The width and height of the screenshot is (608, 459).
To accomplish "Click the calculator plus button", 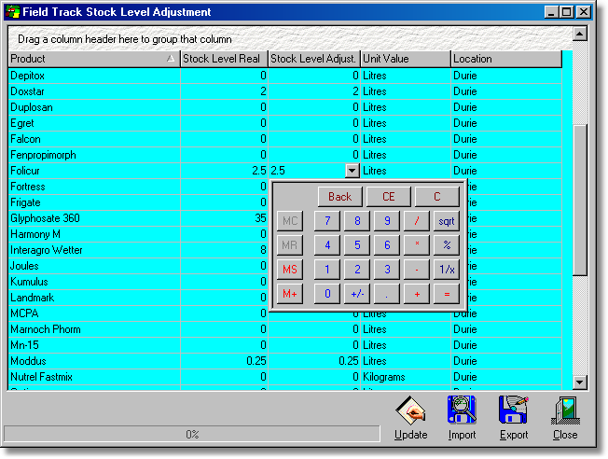I will click(x=417, y=294).
